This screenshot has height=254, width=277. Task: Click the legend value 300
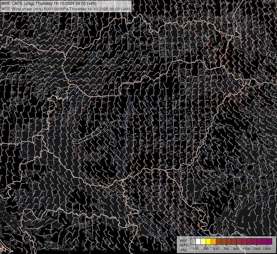tap(206, 249)
